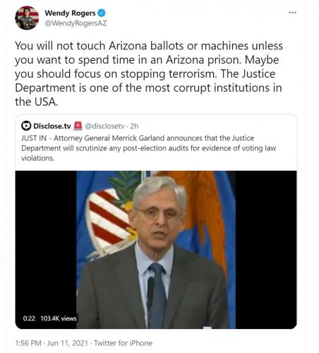Open the @disclosetv handle
The width and height of the screenshot is (319, 353).
tap(104, 126)
